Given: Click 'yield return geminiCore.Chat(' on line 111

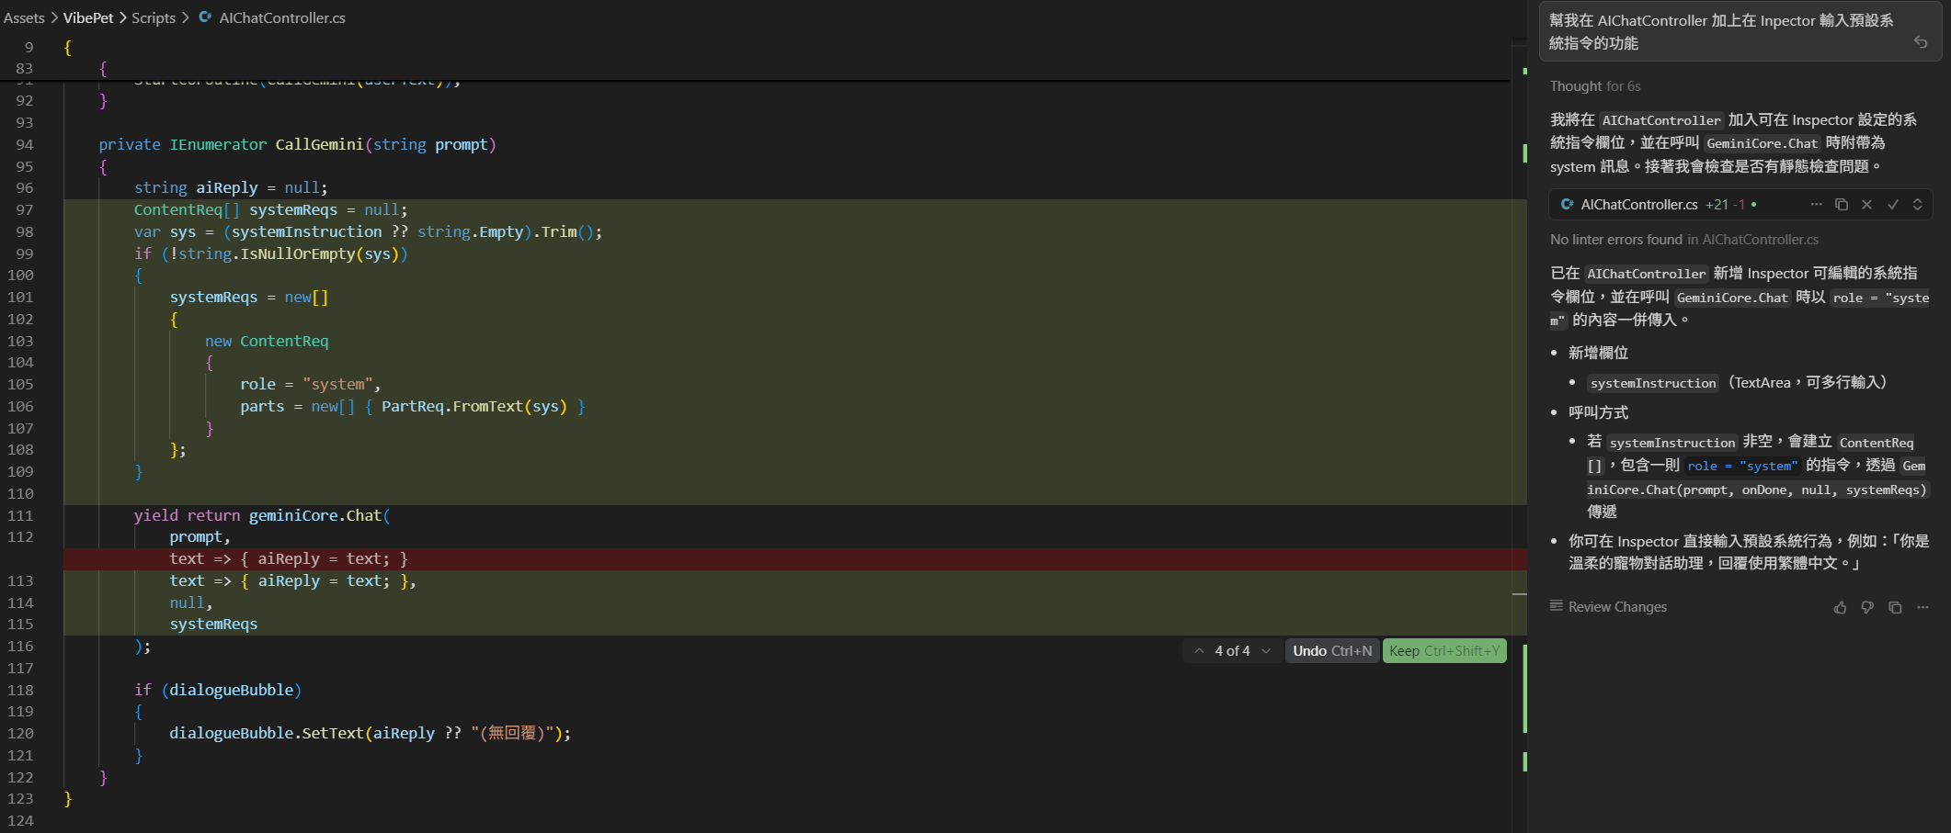Looking at the screenshot, I should [x=262, y=516].
